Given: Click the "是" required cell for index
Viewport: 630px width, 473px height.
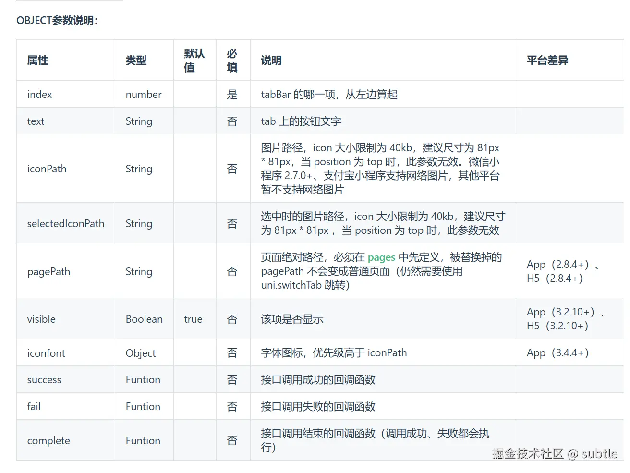Looking at the screenshot, I should tap(232, 95).
